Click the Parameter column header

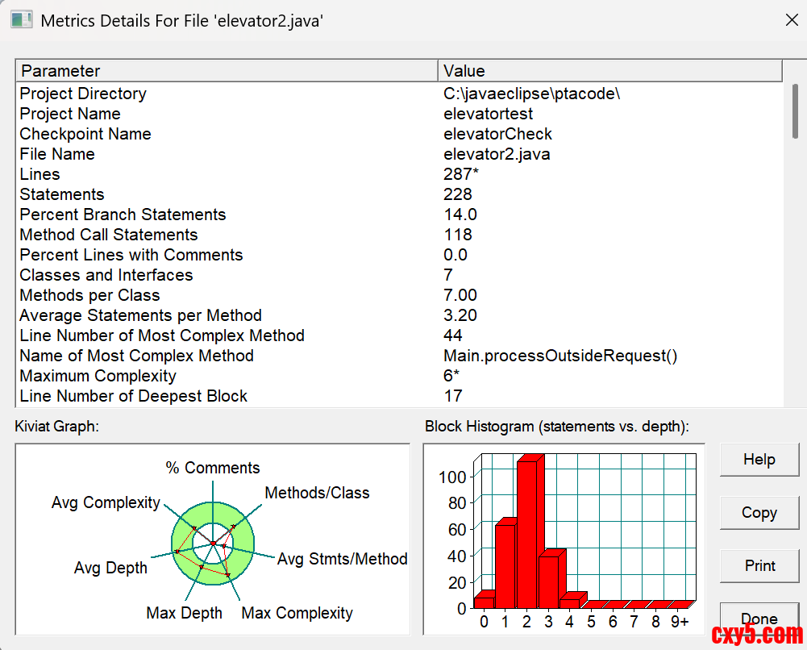[227, 71]
